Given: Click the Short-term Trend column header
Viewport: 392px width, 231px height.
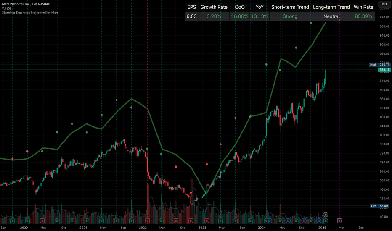Looking at the screenshot, I should coord(290,7).
